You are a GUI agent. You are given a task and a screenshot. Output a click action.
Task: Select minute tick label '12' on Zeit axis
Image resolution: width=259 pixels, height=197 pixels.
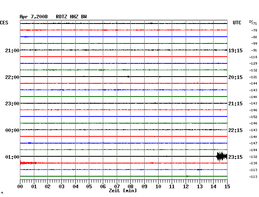[186, 186]
